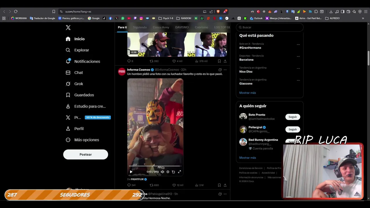This screenshot has width=370, height=208.
Task: Reply to Informa Cosmos post
Action: point(131,185)
